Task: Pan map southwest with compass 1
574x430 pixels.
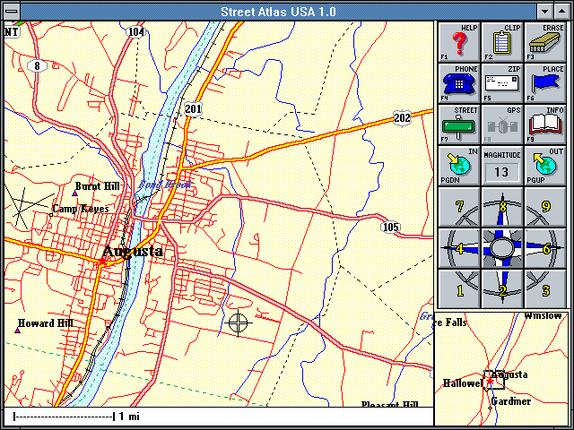Action: (458, 289)
